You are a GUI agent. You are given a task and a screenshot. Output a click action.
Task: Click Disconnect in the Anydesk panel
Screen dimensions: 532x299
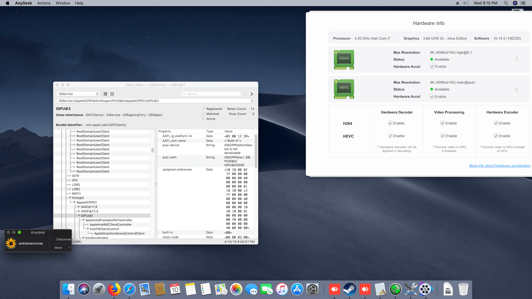(x=63, y=239)
